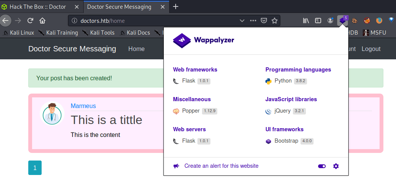Open MSFU bookmark
Viewport: 396px width, 194px height.
click(x=374, y=33)
